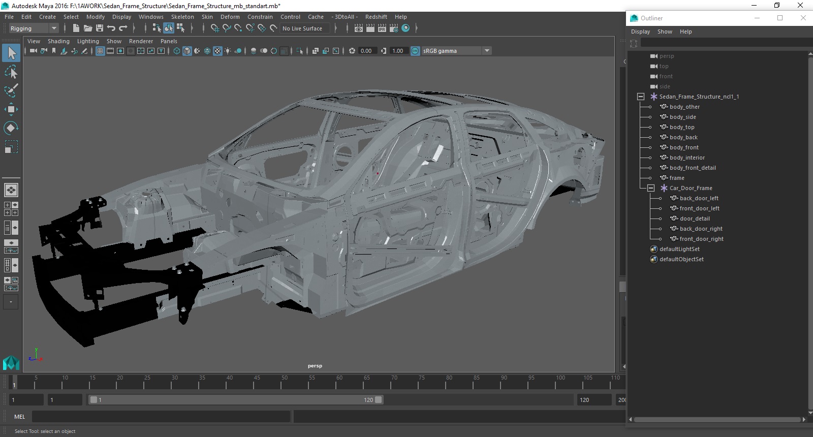The image size is (813, 437).
Task: Choose the Lasso Select tool
Action: click(11, 72)
